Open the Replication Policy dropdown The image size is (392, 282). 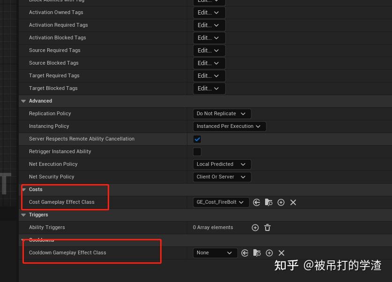point(222,113)
